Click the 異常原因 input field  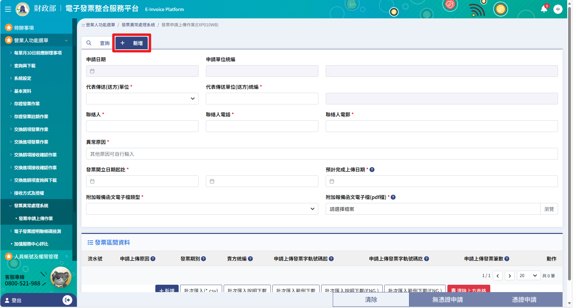(322, 154)
